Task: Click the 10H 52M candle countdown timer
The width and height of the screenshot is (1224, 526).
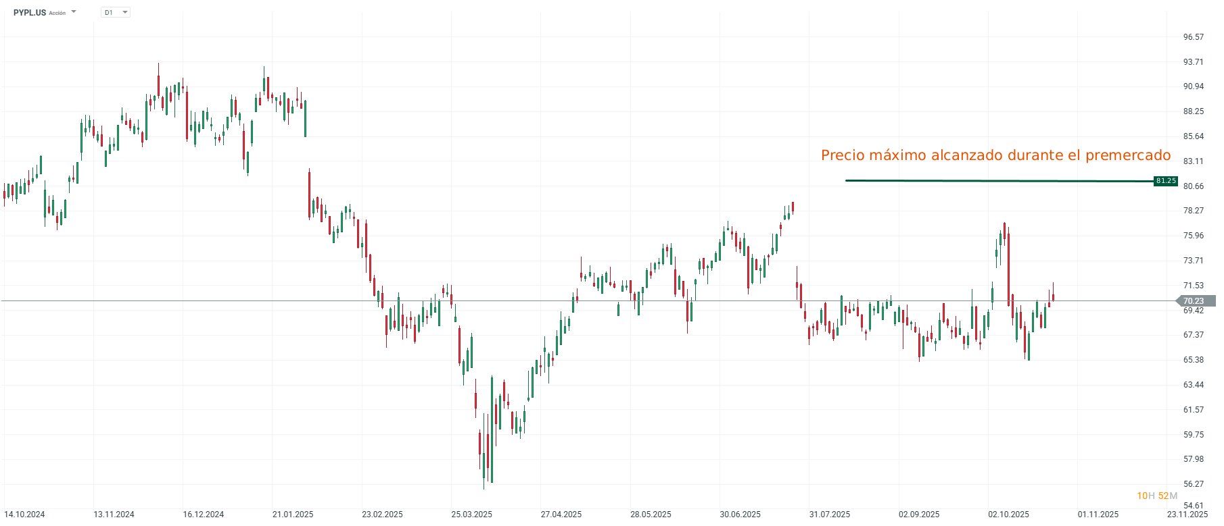Action: click(x=1157, y=496)
